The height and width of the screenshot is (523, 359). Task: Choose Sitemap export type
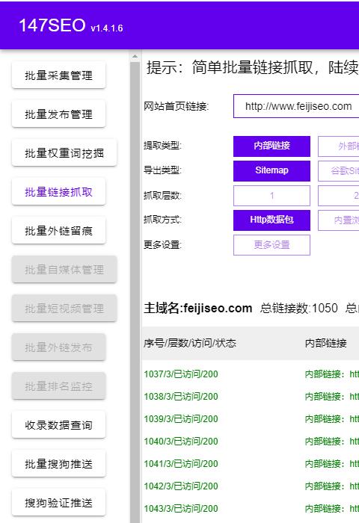(271, 171)
